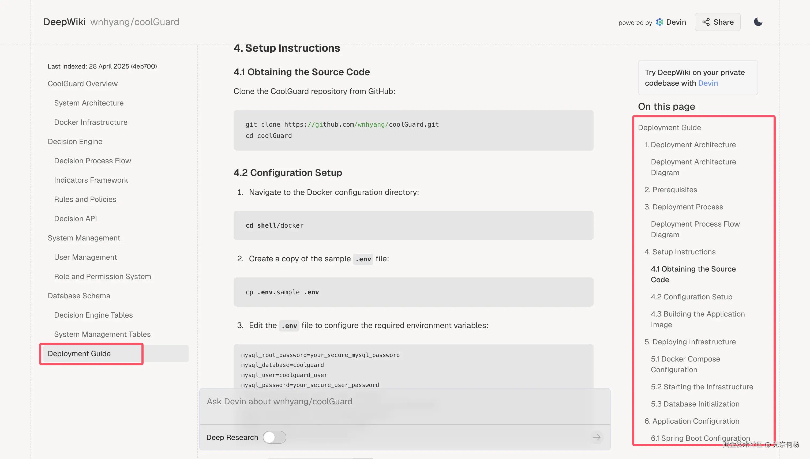810x459 pixels.
Task: Enable the Deep Research toggle
Action: click(274, 437)
